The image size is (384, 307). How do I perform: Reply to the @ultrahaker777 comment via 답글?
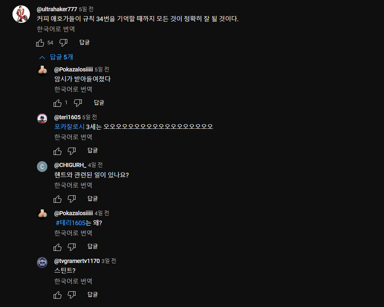pyautogui.click(x=85, y=42)
